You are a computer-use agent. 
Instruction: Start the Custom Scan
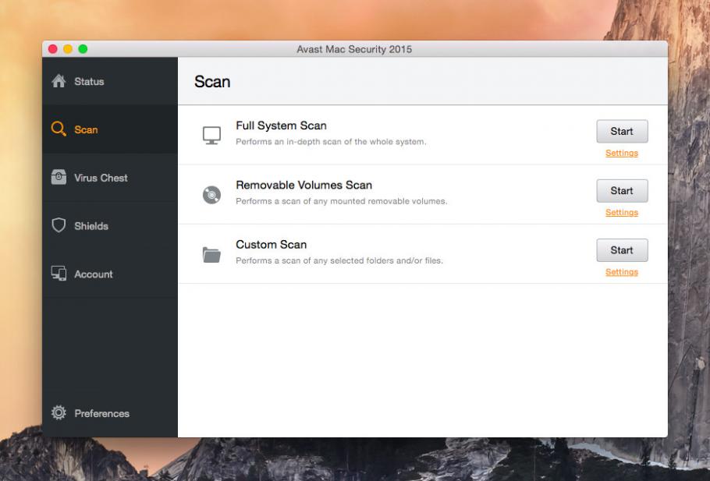(622, 249)
